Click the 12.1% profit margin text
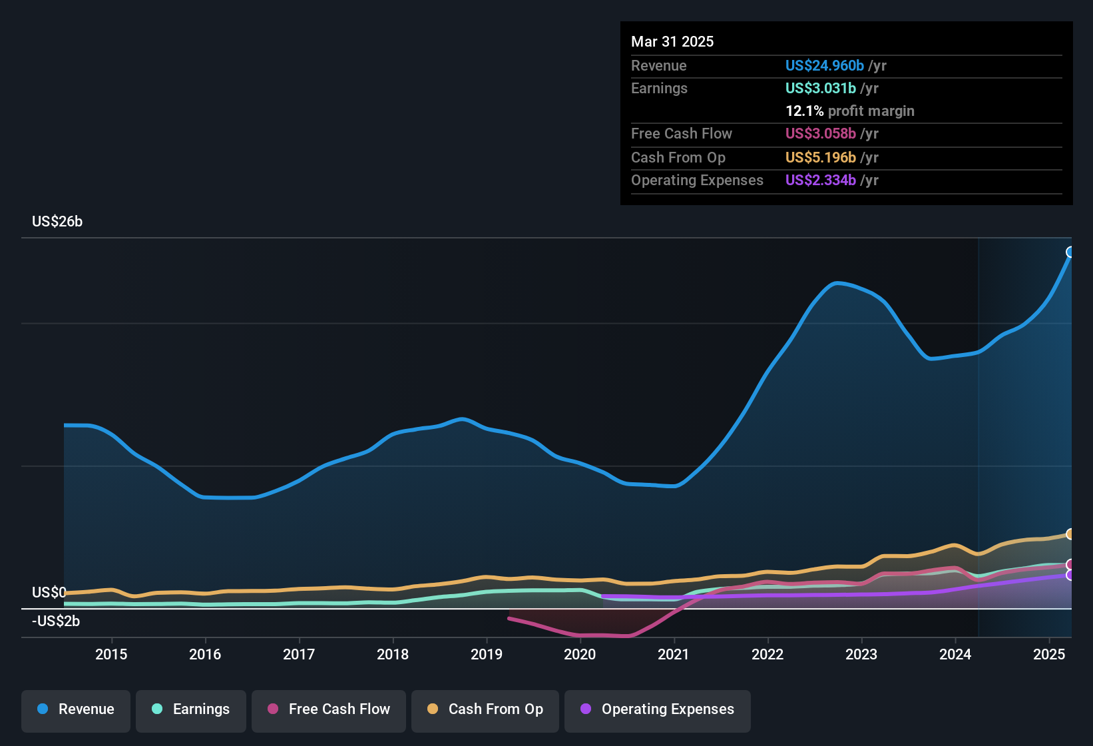This screenshot has height=746, width=1093. click(x=850, y=111)
